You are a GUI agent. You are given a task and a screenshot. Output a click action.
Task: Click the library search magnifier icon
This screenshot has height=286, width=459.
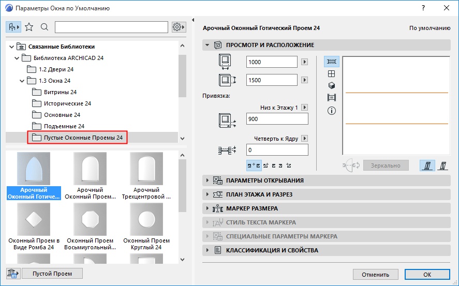pos(45,27)
